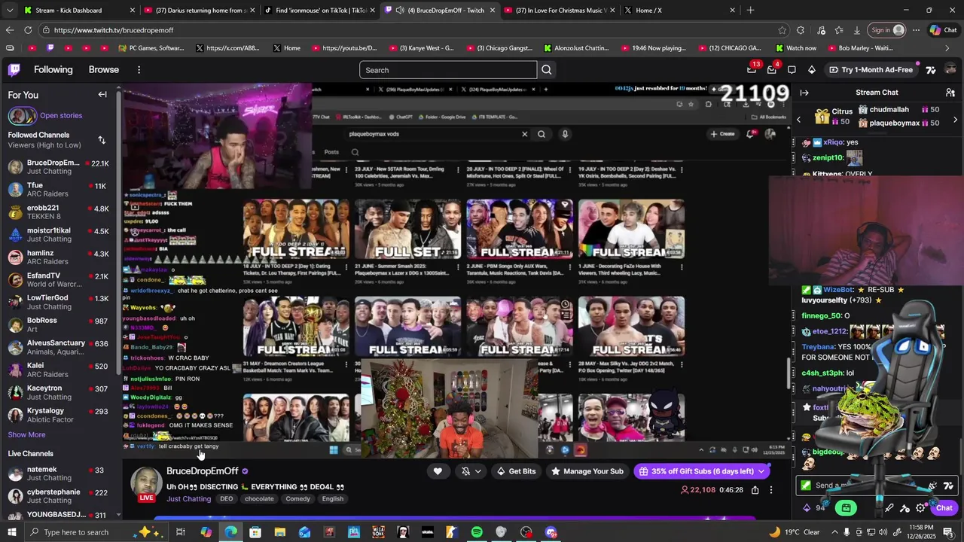
Task: Click the green rewards calendar button
Action: pyautogui.click(x=846, y=508)
